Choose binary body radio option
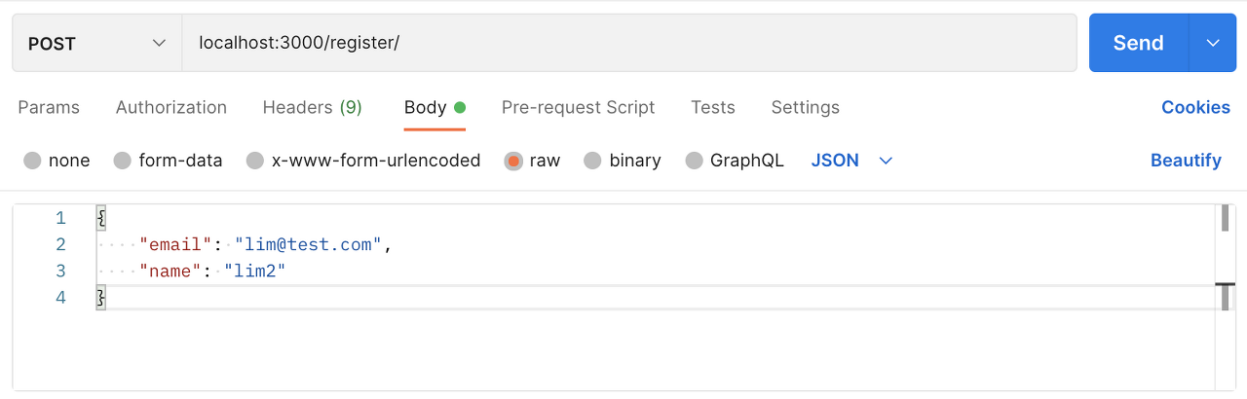Viewport: 1247px width, 399px height. (592, 161)
